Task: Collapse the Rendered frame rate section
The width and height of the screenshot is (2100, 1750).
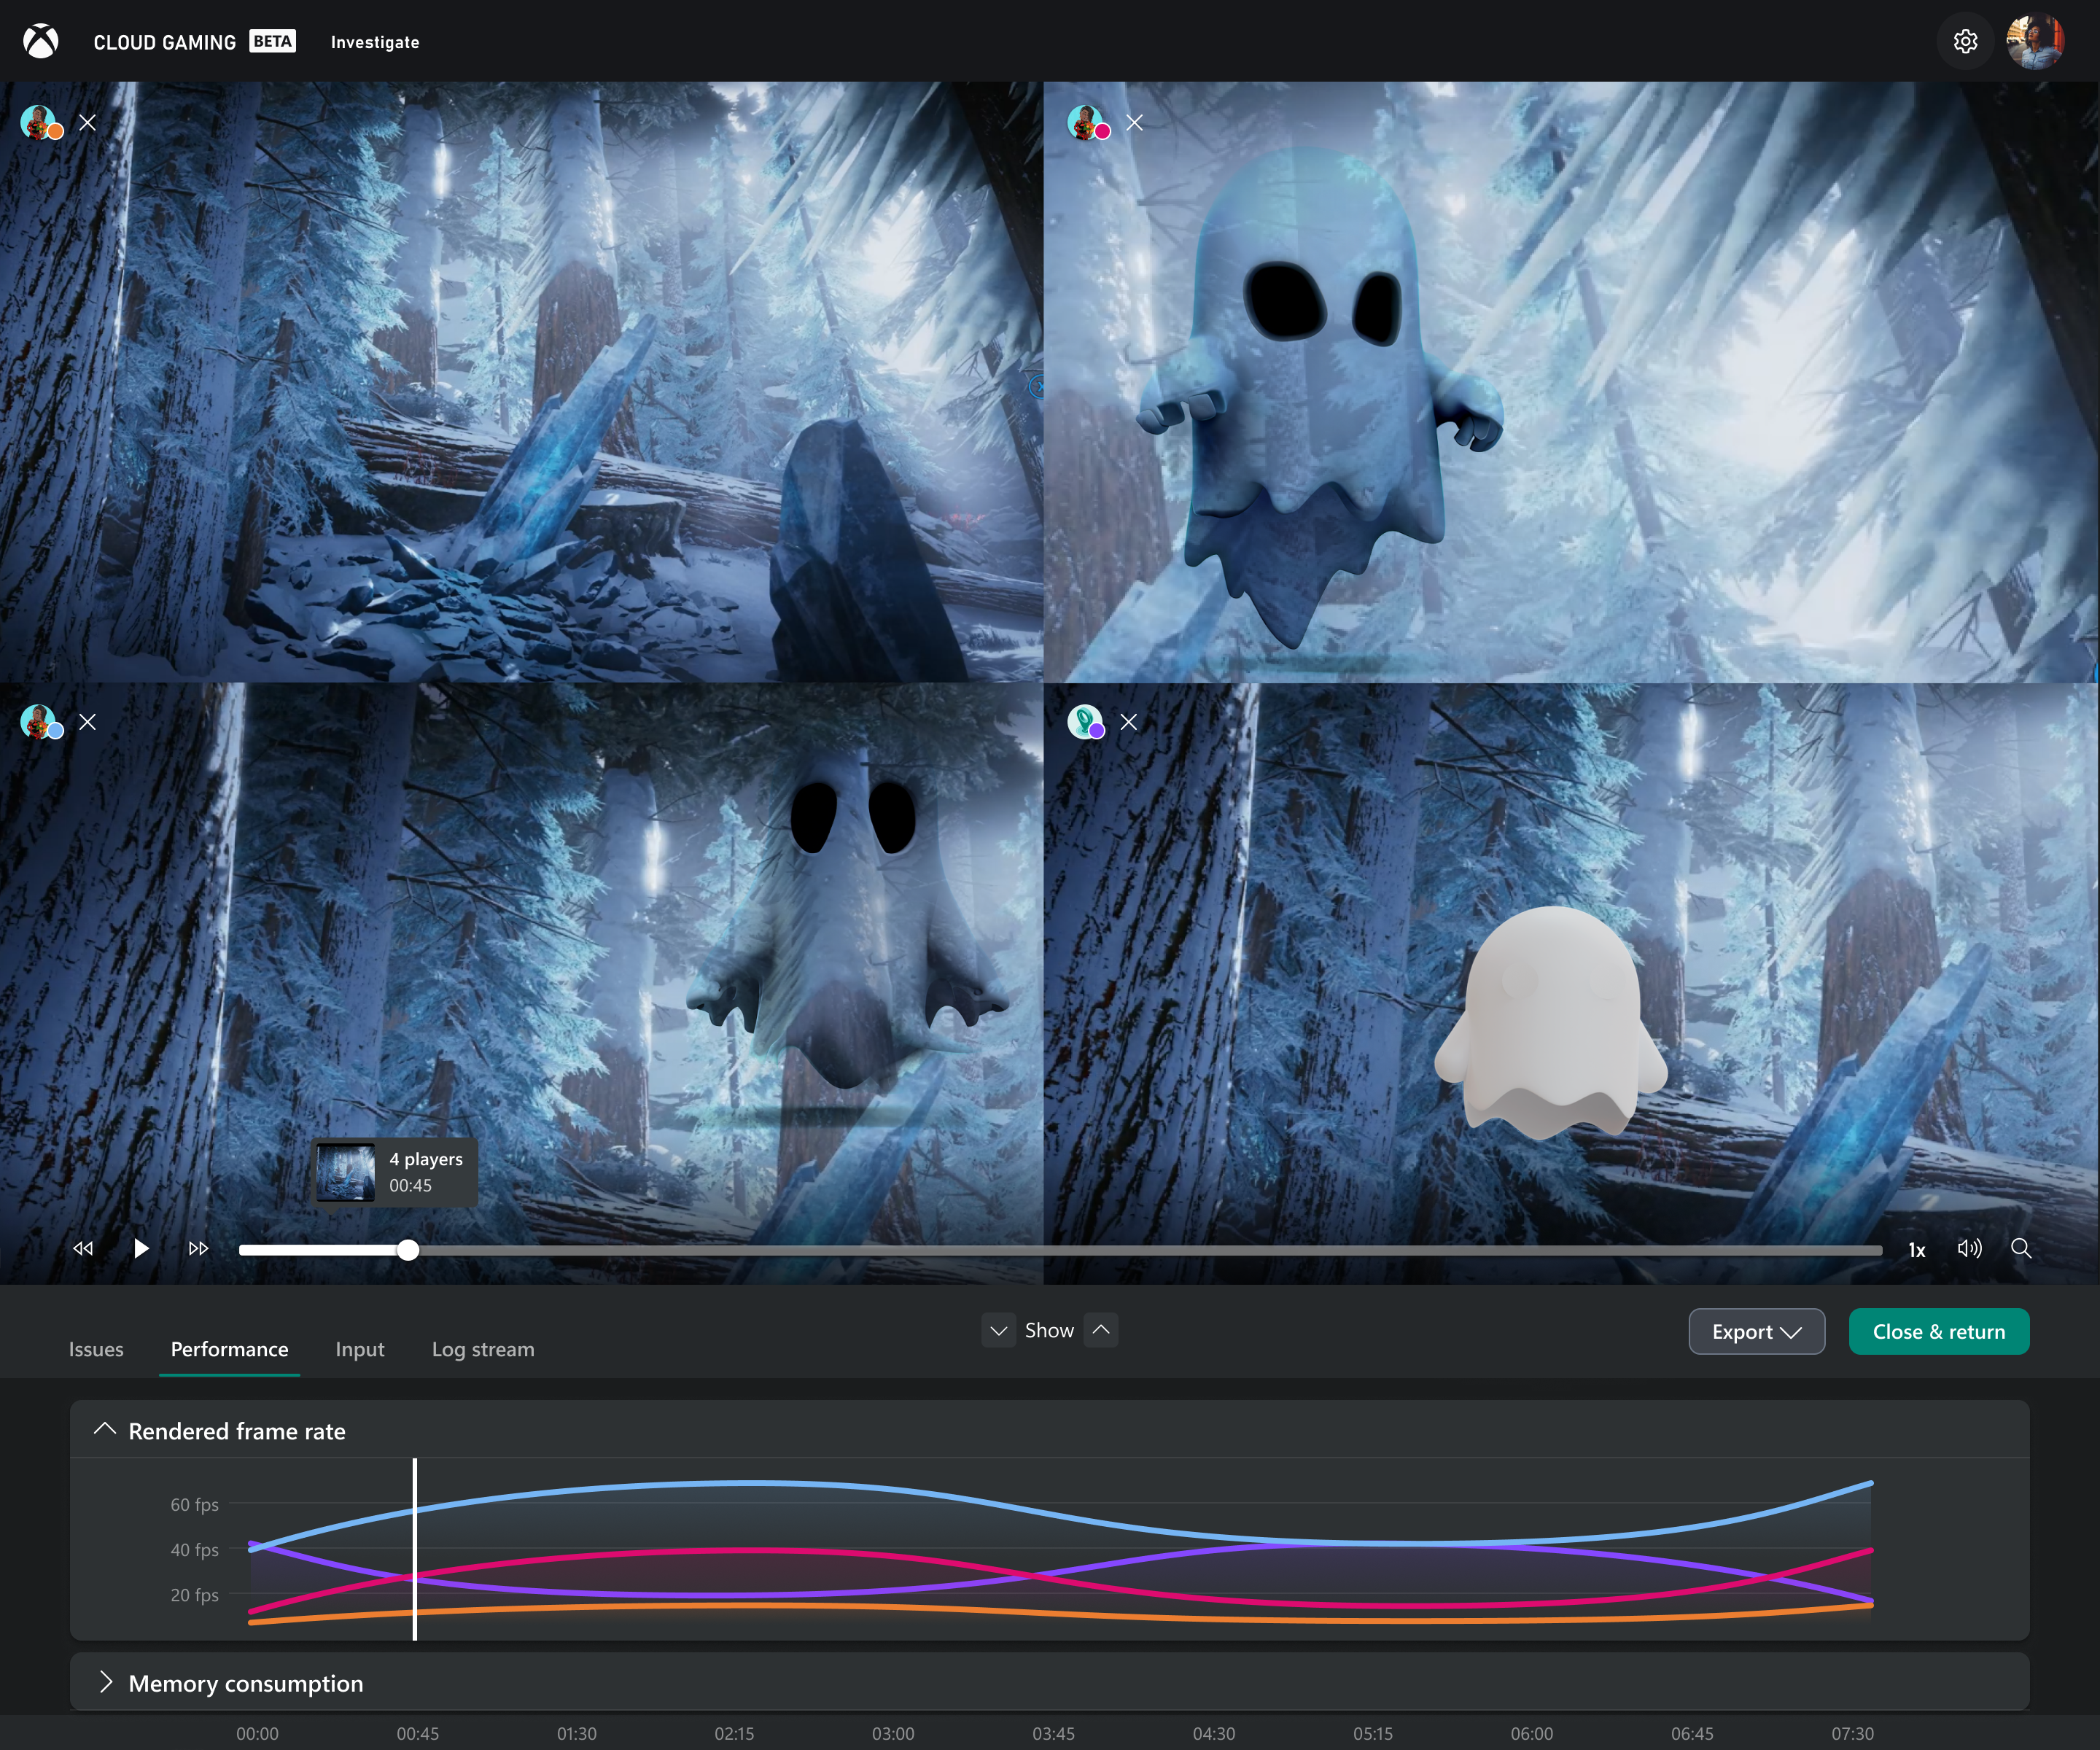Action: pos(105,1430)
